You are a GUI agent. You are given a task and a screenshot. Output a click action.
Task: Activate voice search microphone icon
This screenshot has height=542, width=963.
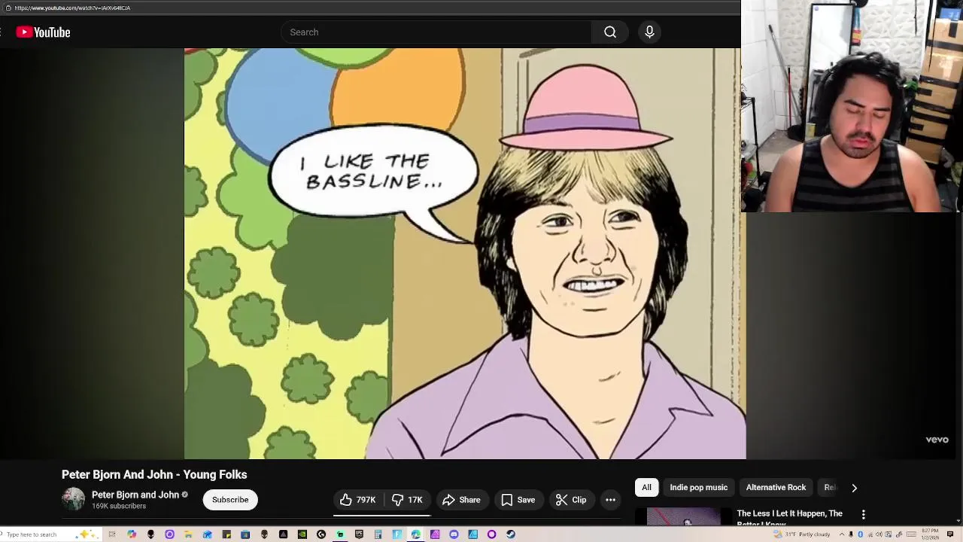point(649,32)
